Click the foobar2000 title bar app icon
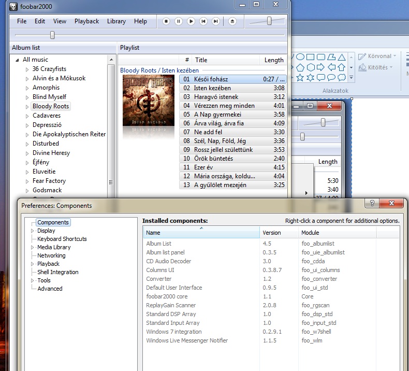Image resolution: width=409 pixels, height=371 pixels. 13,6
